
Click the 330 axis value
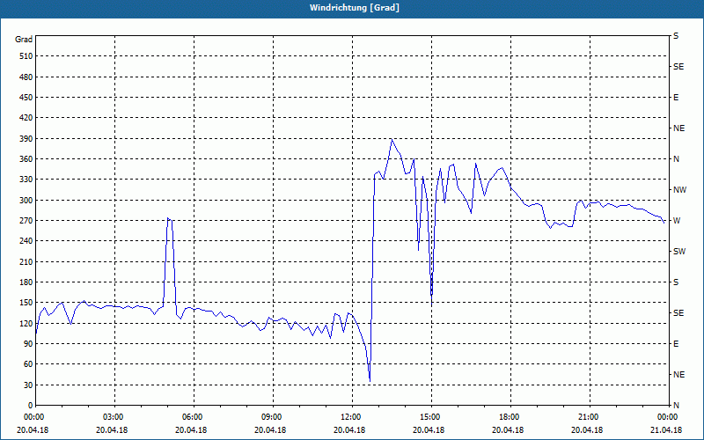pyautogui.click(x=26, y=180)
